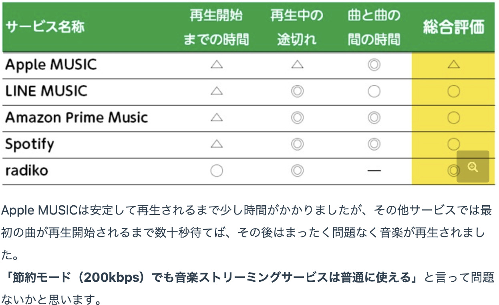The height and width of the screenshot is (305, 499).
Task: Click the triangle in Apple MUSIC's 総合評価 cell
Action: point(453,65)
